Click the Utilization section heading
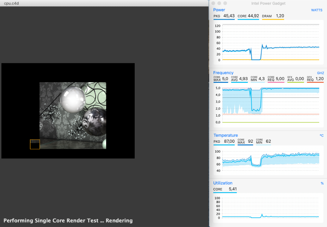Viewport: 327px width, 227px height. (223, 183)
